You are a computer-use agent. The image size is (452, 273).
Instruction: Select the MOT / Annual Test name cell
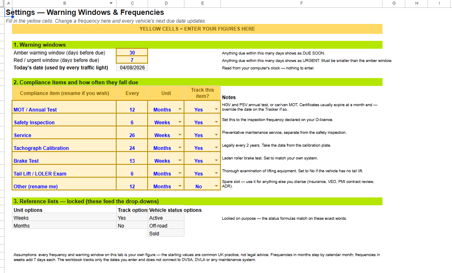pos(64,107)
